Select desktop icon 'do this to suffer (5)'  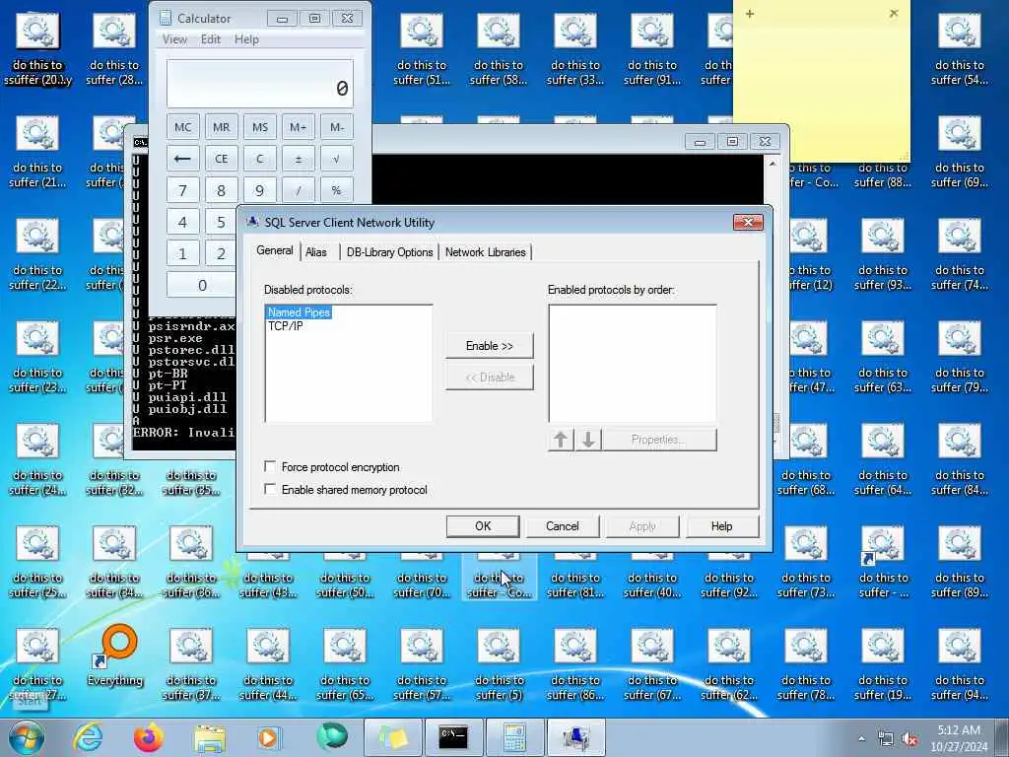pos(499,665)
